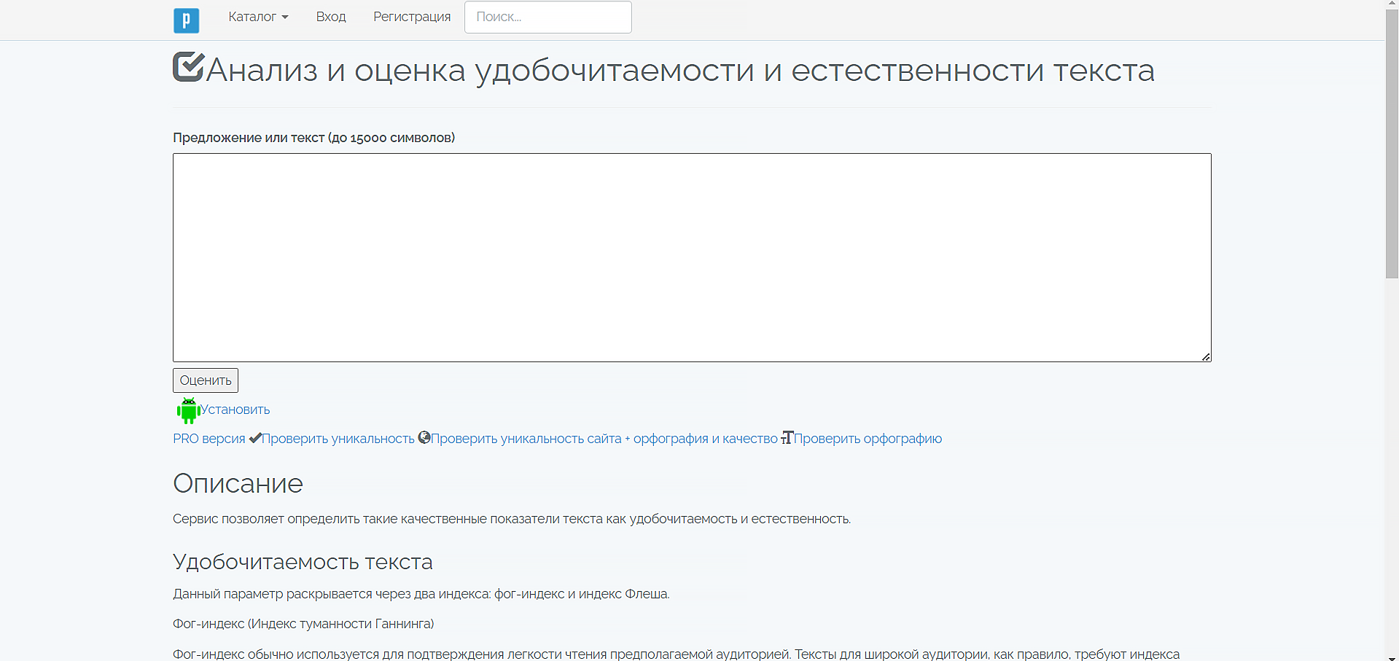Click the Описание heading
This screenshot has height=661, width=1399.
coord(238,483)
